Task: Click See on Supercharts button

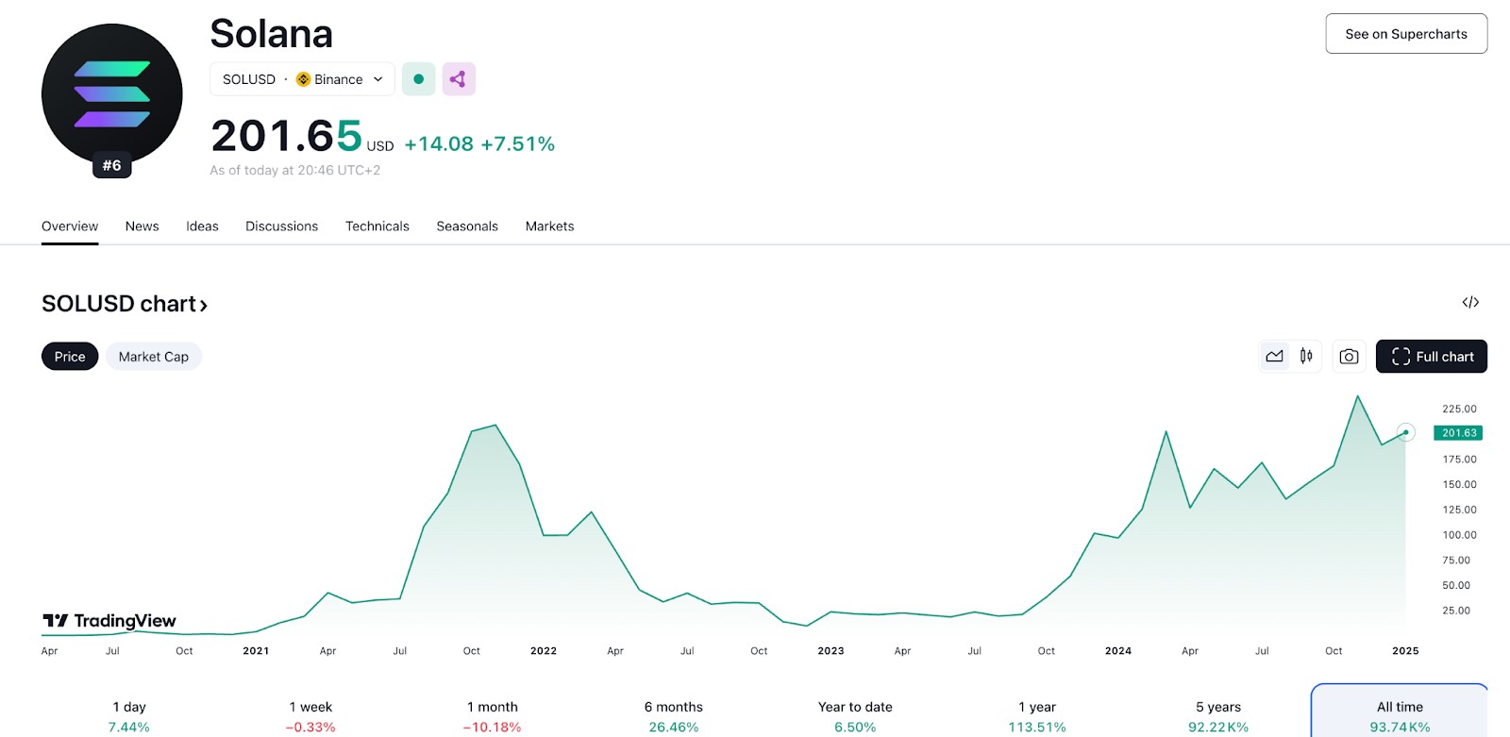Action: (1406, 34)
